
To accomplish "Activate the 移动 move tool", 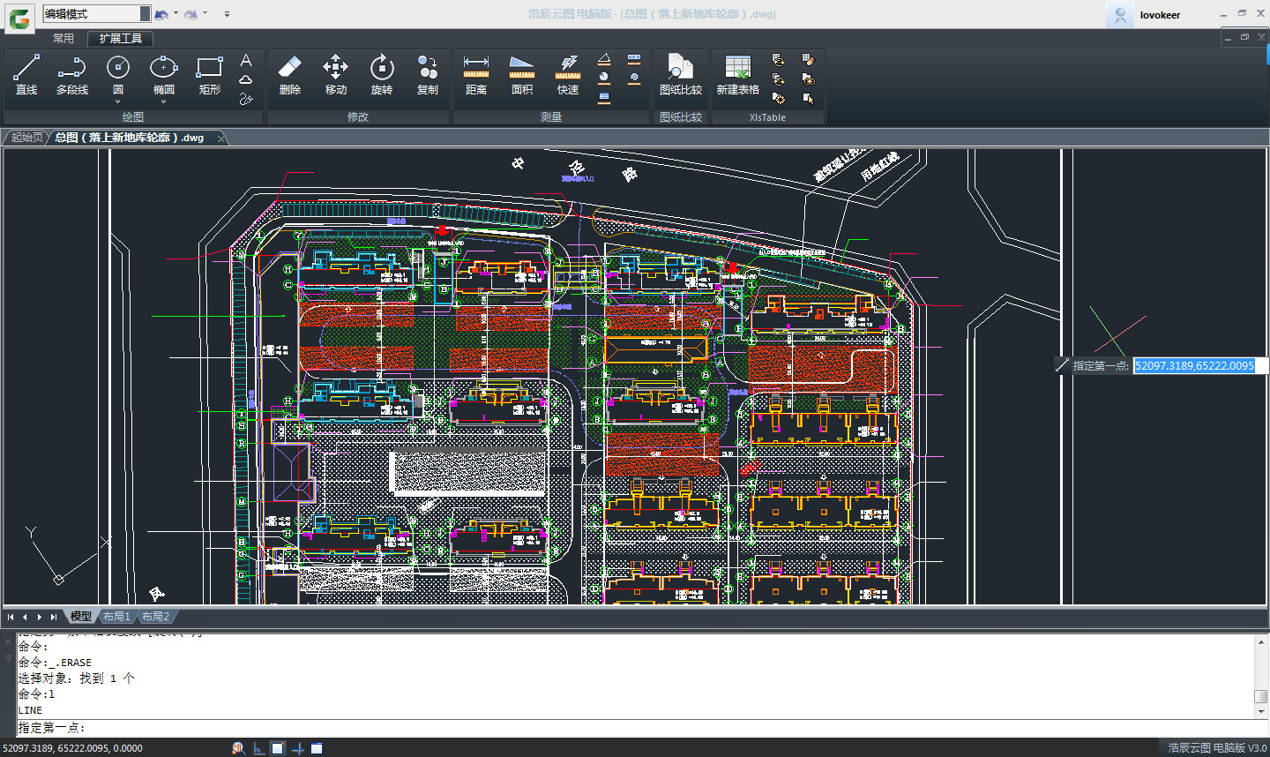I will coord(336,75).
